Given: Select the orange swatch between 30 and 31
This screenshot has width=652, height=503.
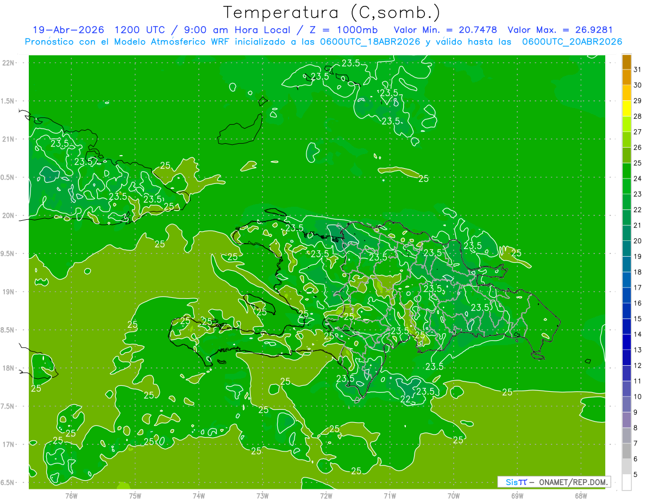Looking at the screenshot, I should 626,78.
